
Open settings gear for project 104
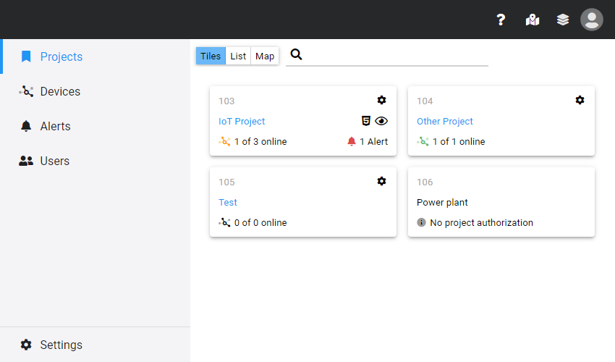[x=580, y=100]
